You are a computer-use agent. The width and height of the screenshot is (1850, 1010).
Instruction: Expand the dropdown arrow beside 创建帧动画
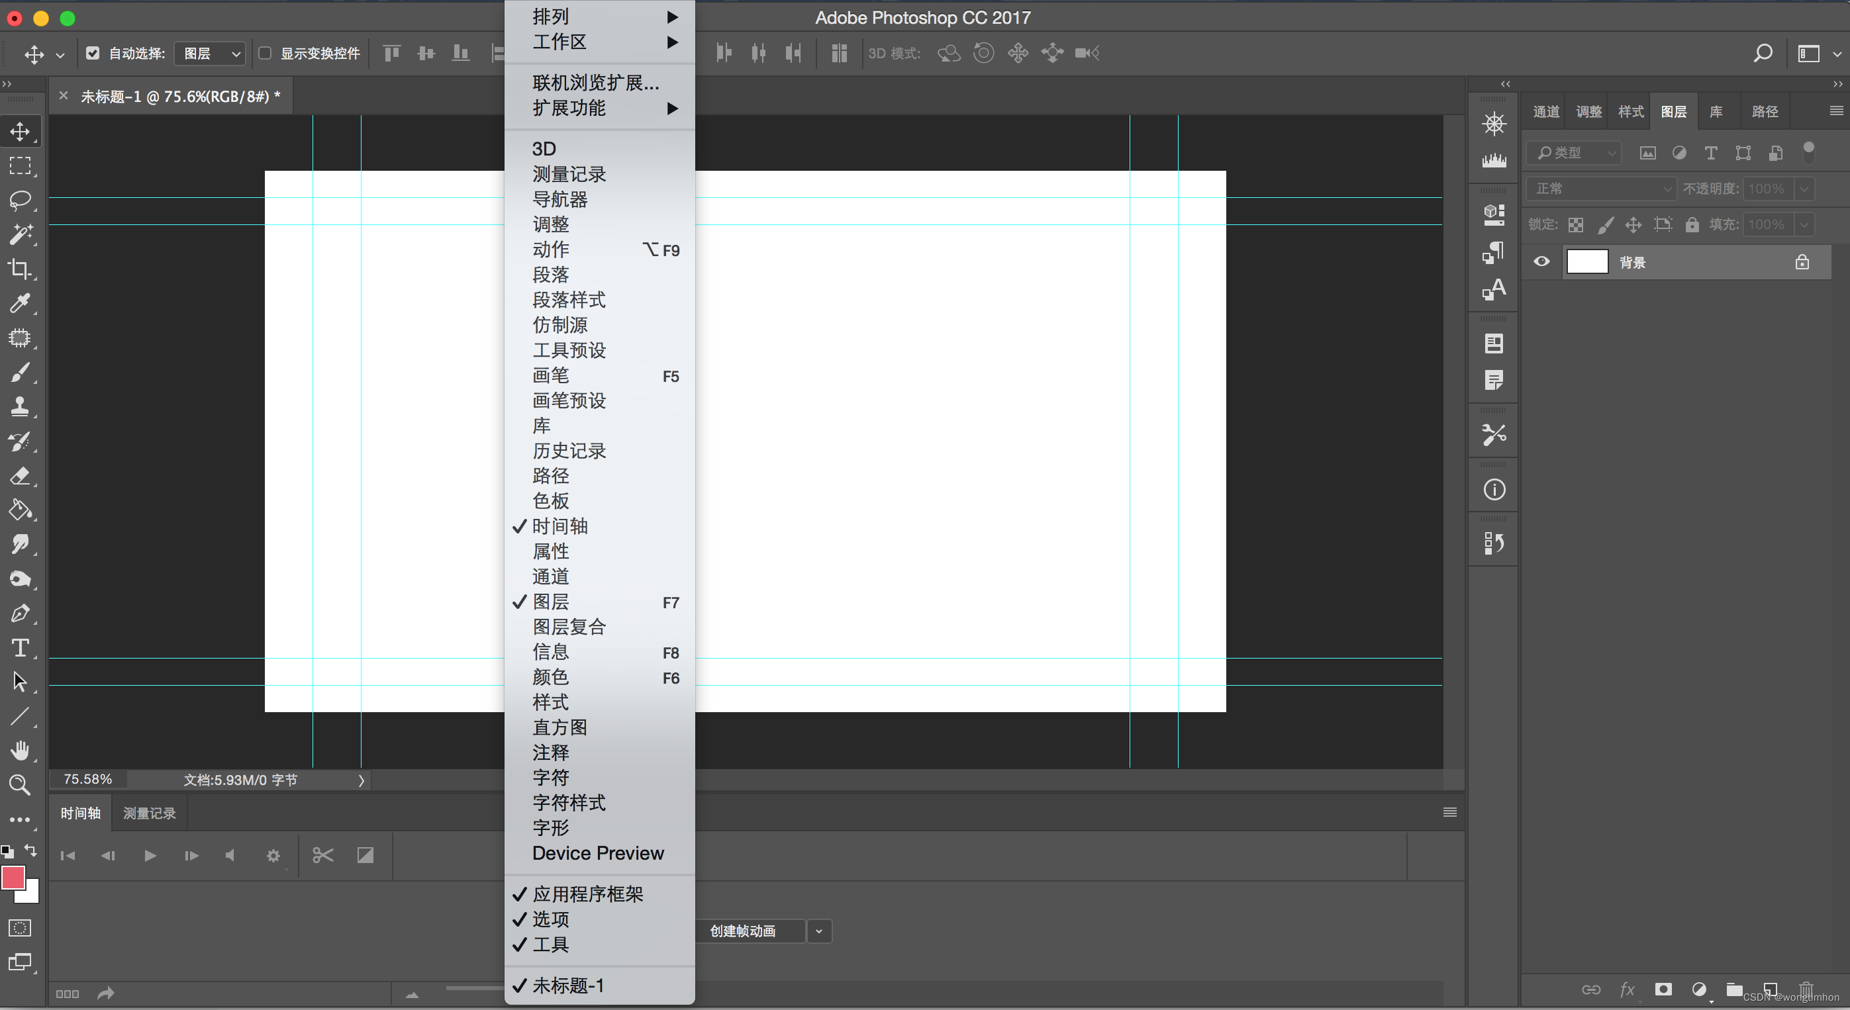coord(818,931)
